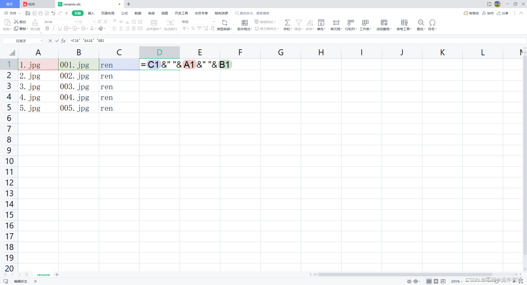This screenshot has width=527, height=285.
Task: Open the borders dropdown arrow
Action: coord(70,29)
